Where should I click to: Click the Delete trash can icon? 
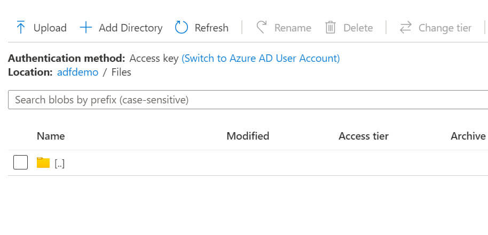pos(330,28)
